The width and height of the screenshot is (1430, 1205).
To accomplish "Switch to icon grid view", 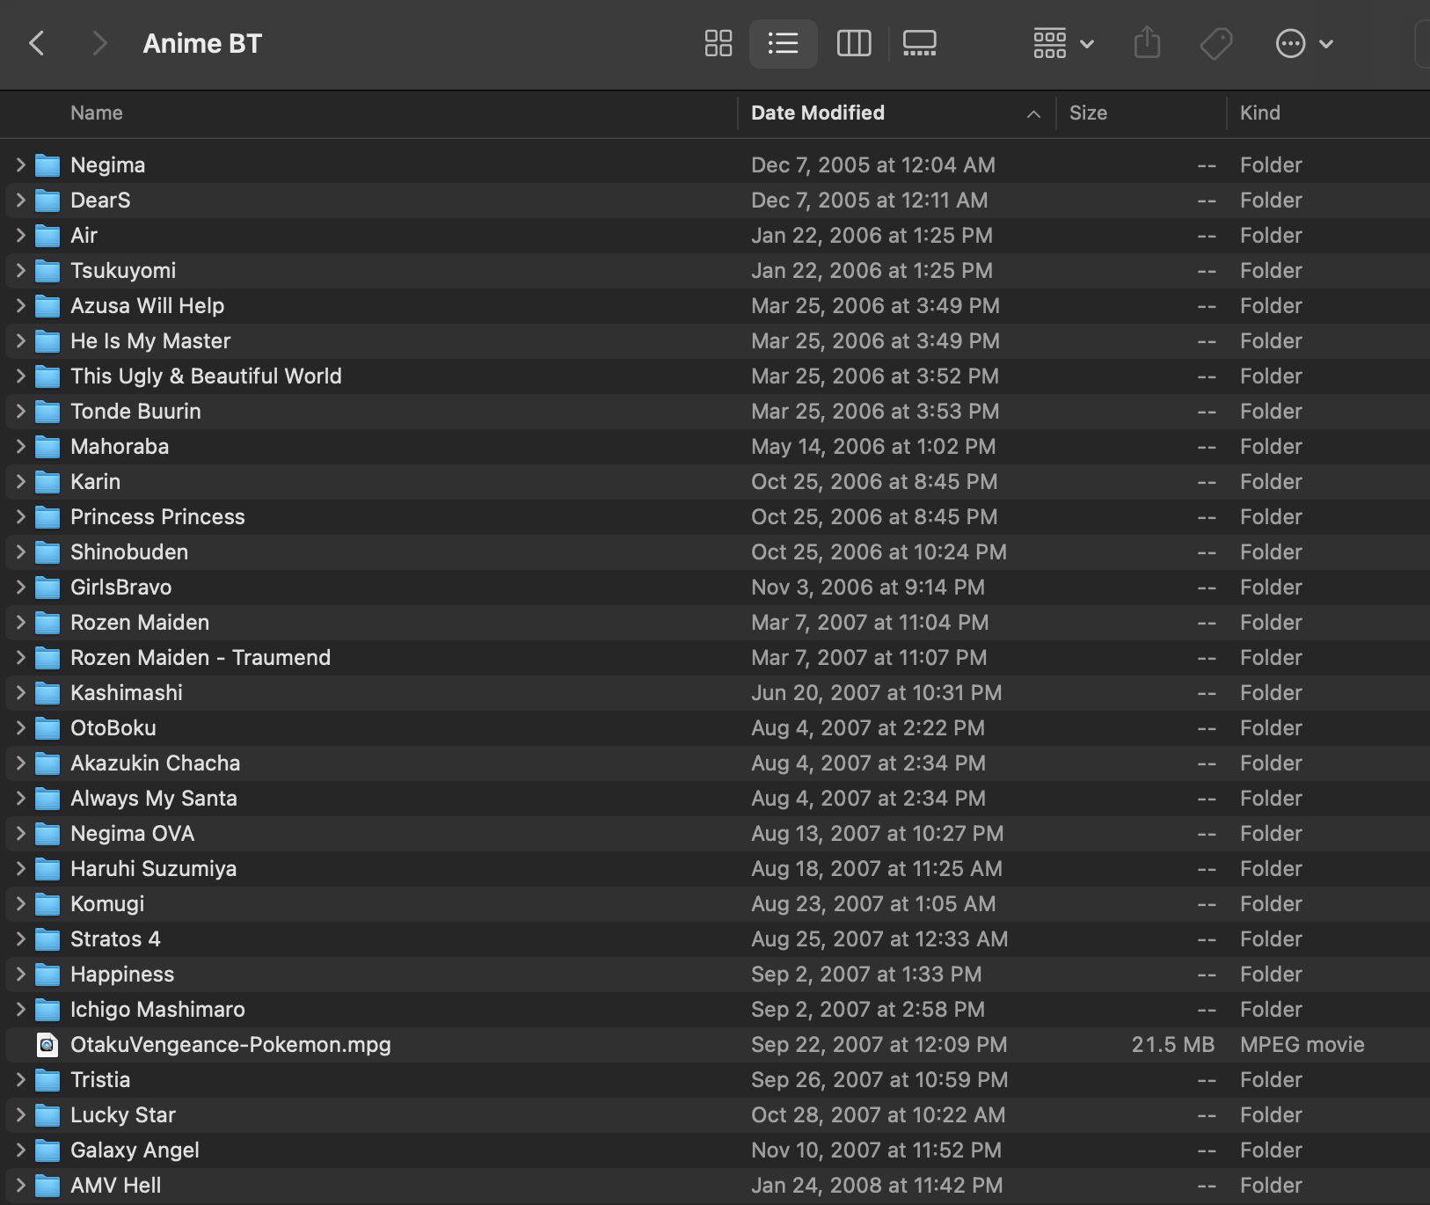I will pyautogui.click(x=719, y=43).
